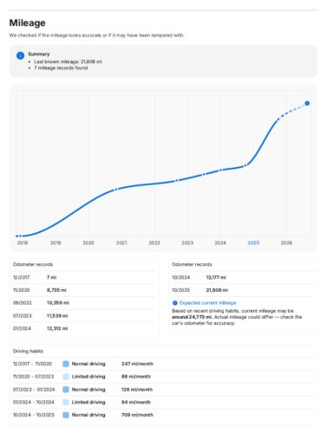Click the 09/2022 odometer record of 10,359 mi

point(84,303)
